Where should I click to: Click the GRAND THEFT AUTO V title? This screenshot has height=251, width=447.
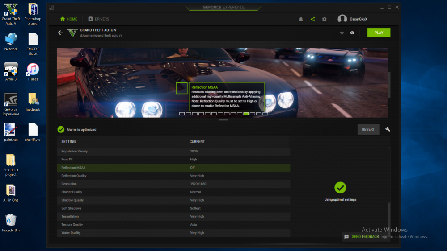98,30
